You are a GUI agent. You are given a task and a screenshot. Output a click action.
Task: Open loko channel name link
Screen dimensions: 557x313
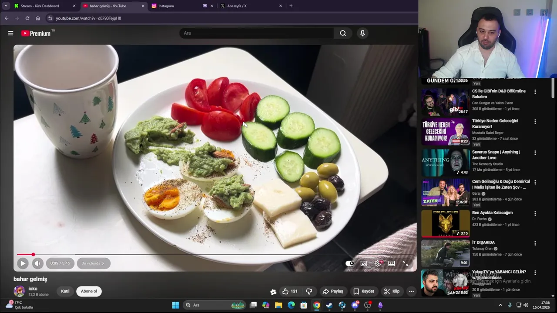pyautogui.click(x=33, y=289)
